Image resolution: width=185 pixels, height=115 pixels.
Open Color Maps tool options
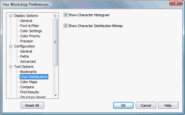pyautogui.click(x=29, y=82)
